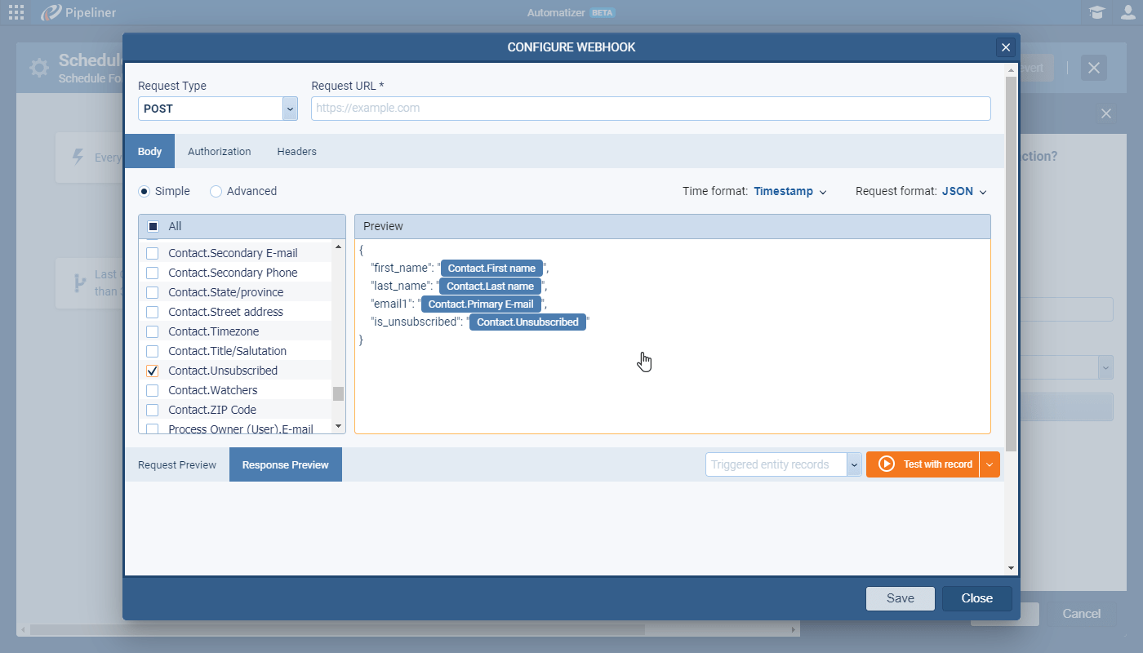The image size is (1143, 653).
Task: Open the graduation cap help icon
Action: (1096, 12)
